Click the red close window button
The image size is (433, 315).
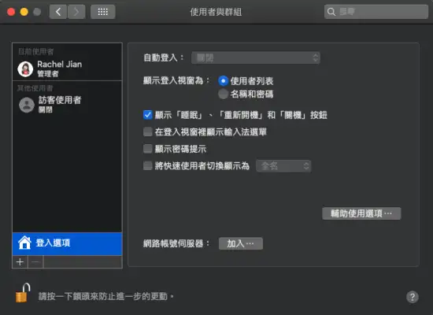(11, 12)
